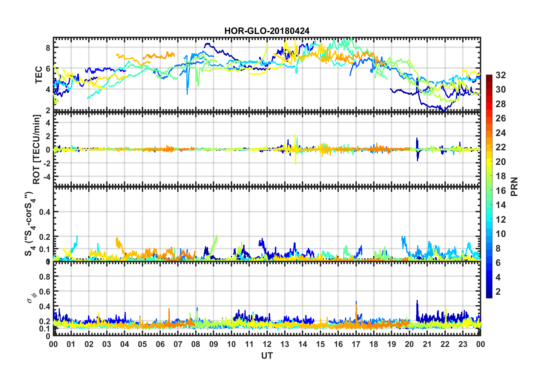This screenshot has height=373, width=534.
Task: Select the 14 tick on PRN colorbar
Action: tap(501, 205)
